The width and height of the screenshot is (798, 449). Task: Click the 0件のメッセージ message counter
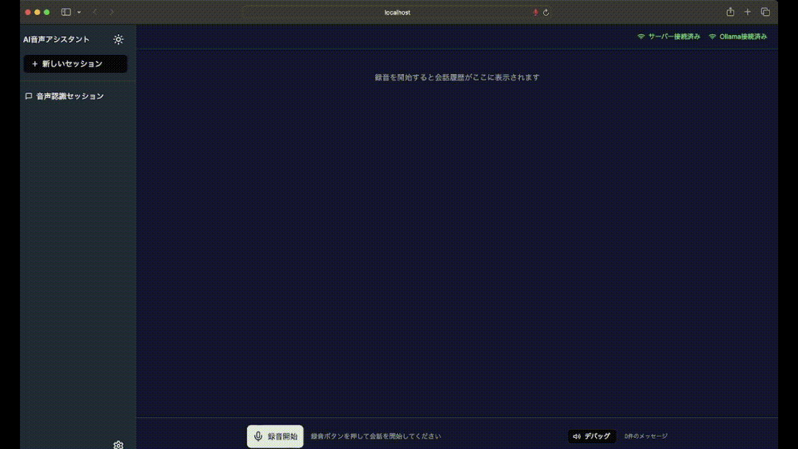pyautogui.click(x=646, y=437)
